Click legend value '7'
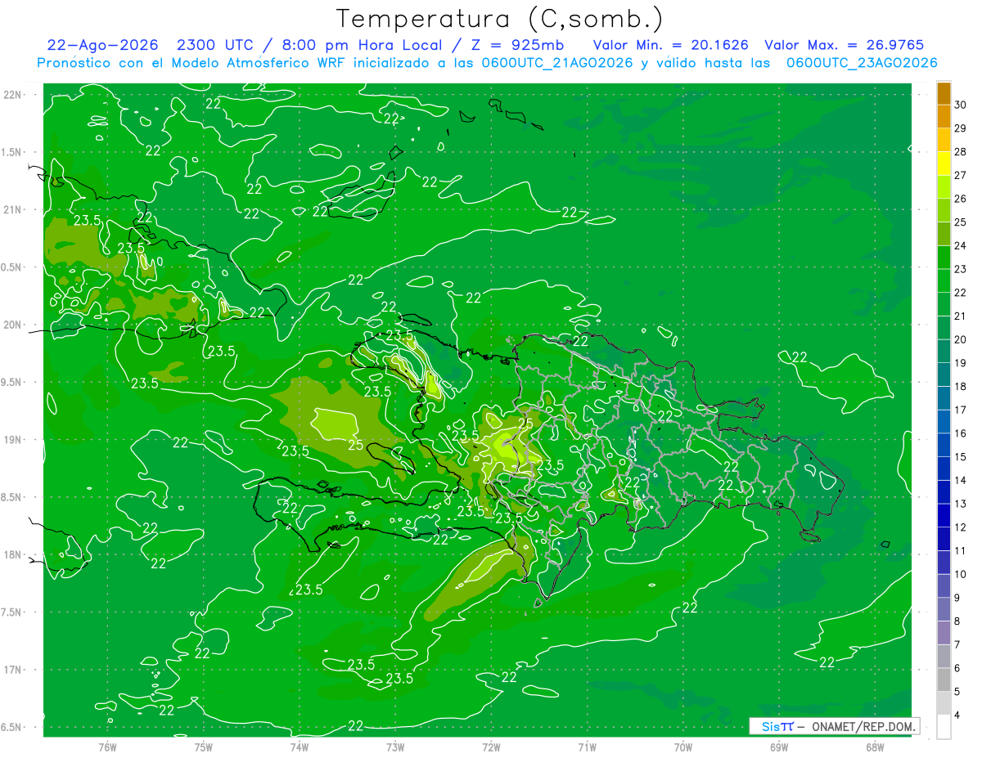This screenshot has width=982, height=758. [x=958, y=645]
